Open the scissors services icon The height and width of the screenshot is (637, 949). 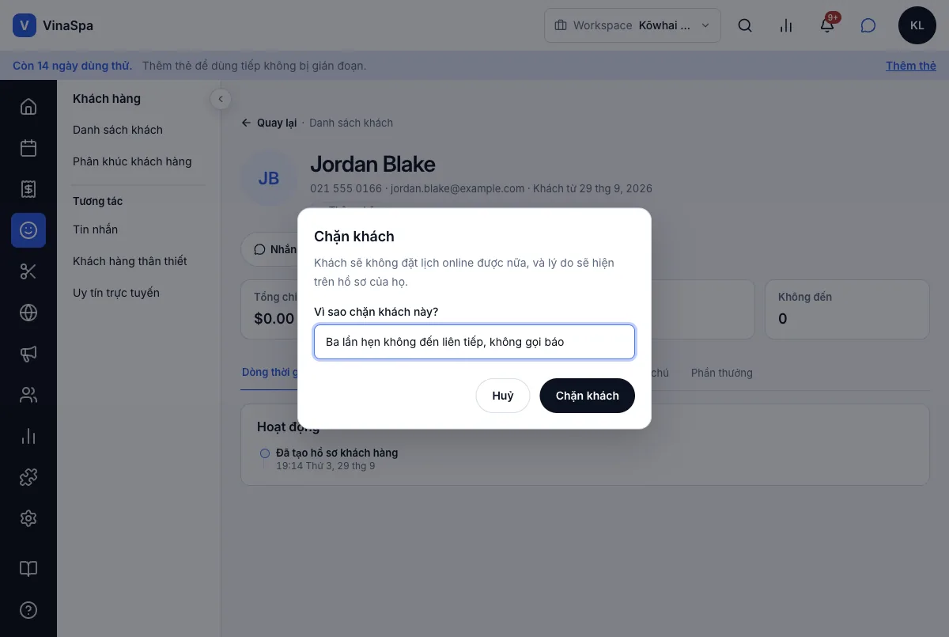pyautogui.click(x=28, y=271)
